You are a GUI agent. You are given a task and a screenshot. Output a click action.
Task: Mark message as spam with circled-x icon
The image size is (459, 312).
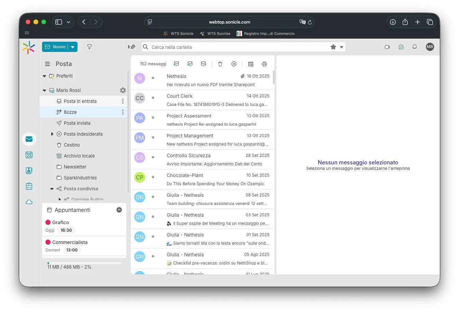pos(234,64)
